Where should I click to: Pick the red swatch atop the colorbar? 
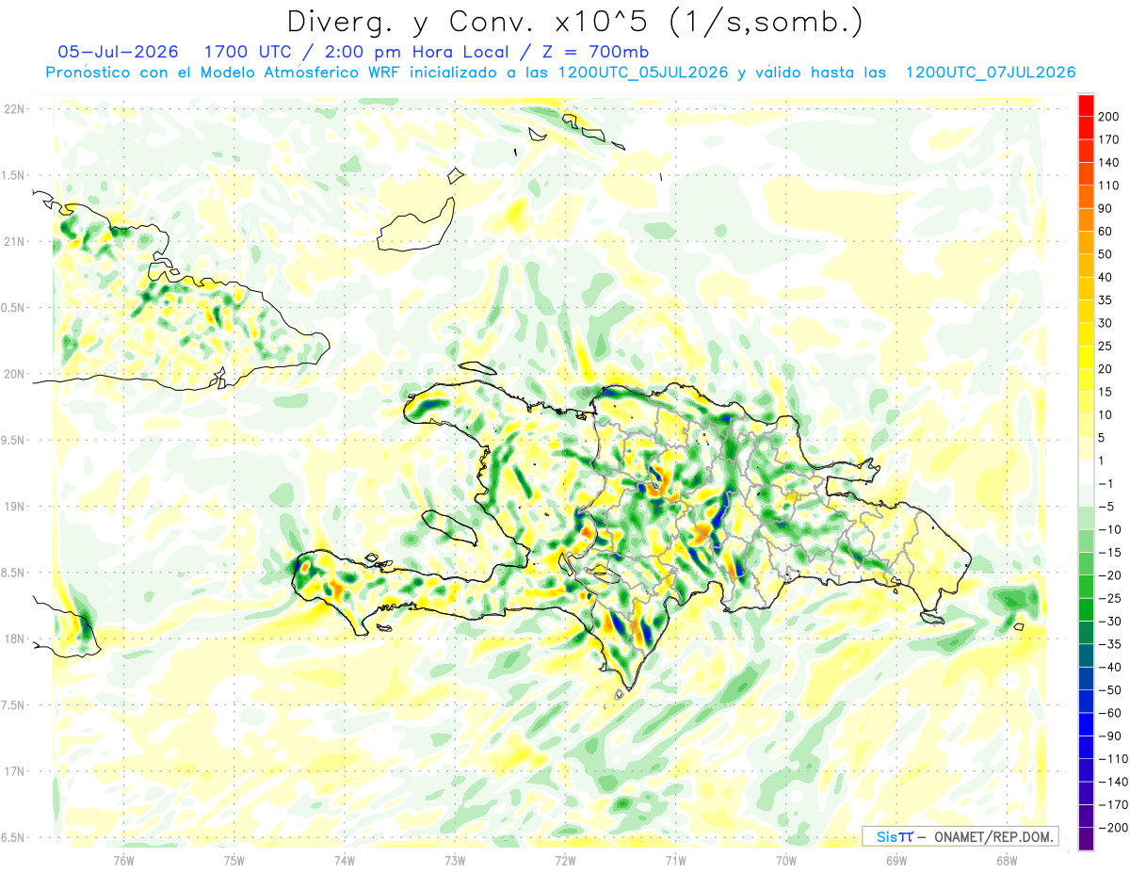pos(1086,105)
